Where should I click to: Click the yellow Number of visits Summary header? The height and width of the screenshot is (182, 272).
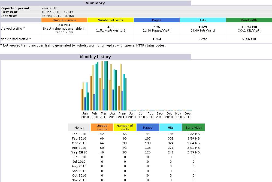point(110,20)
